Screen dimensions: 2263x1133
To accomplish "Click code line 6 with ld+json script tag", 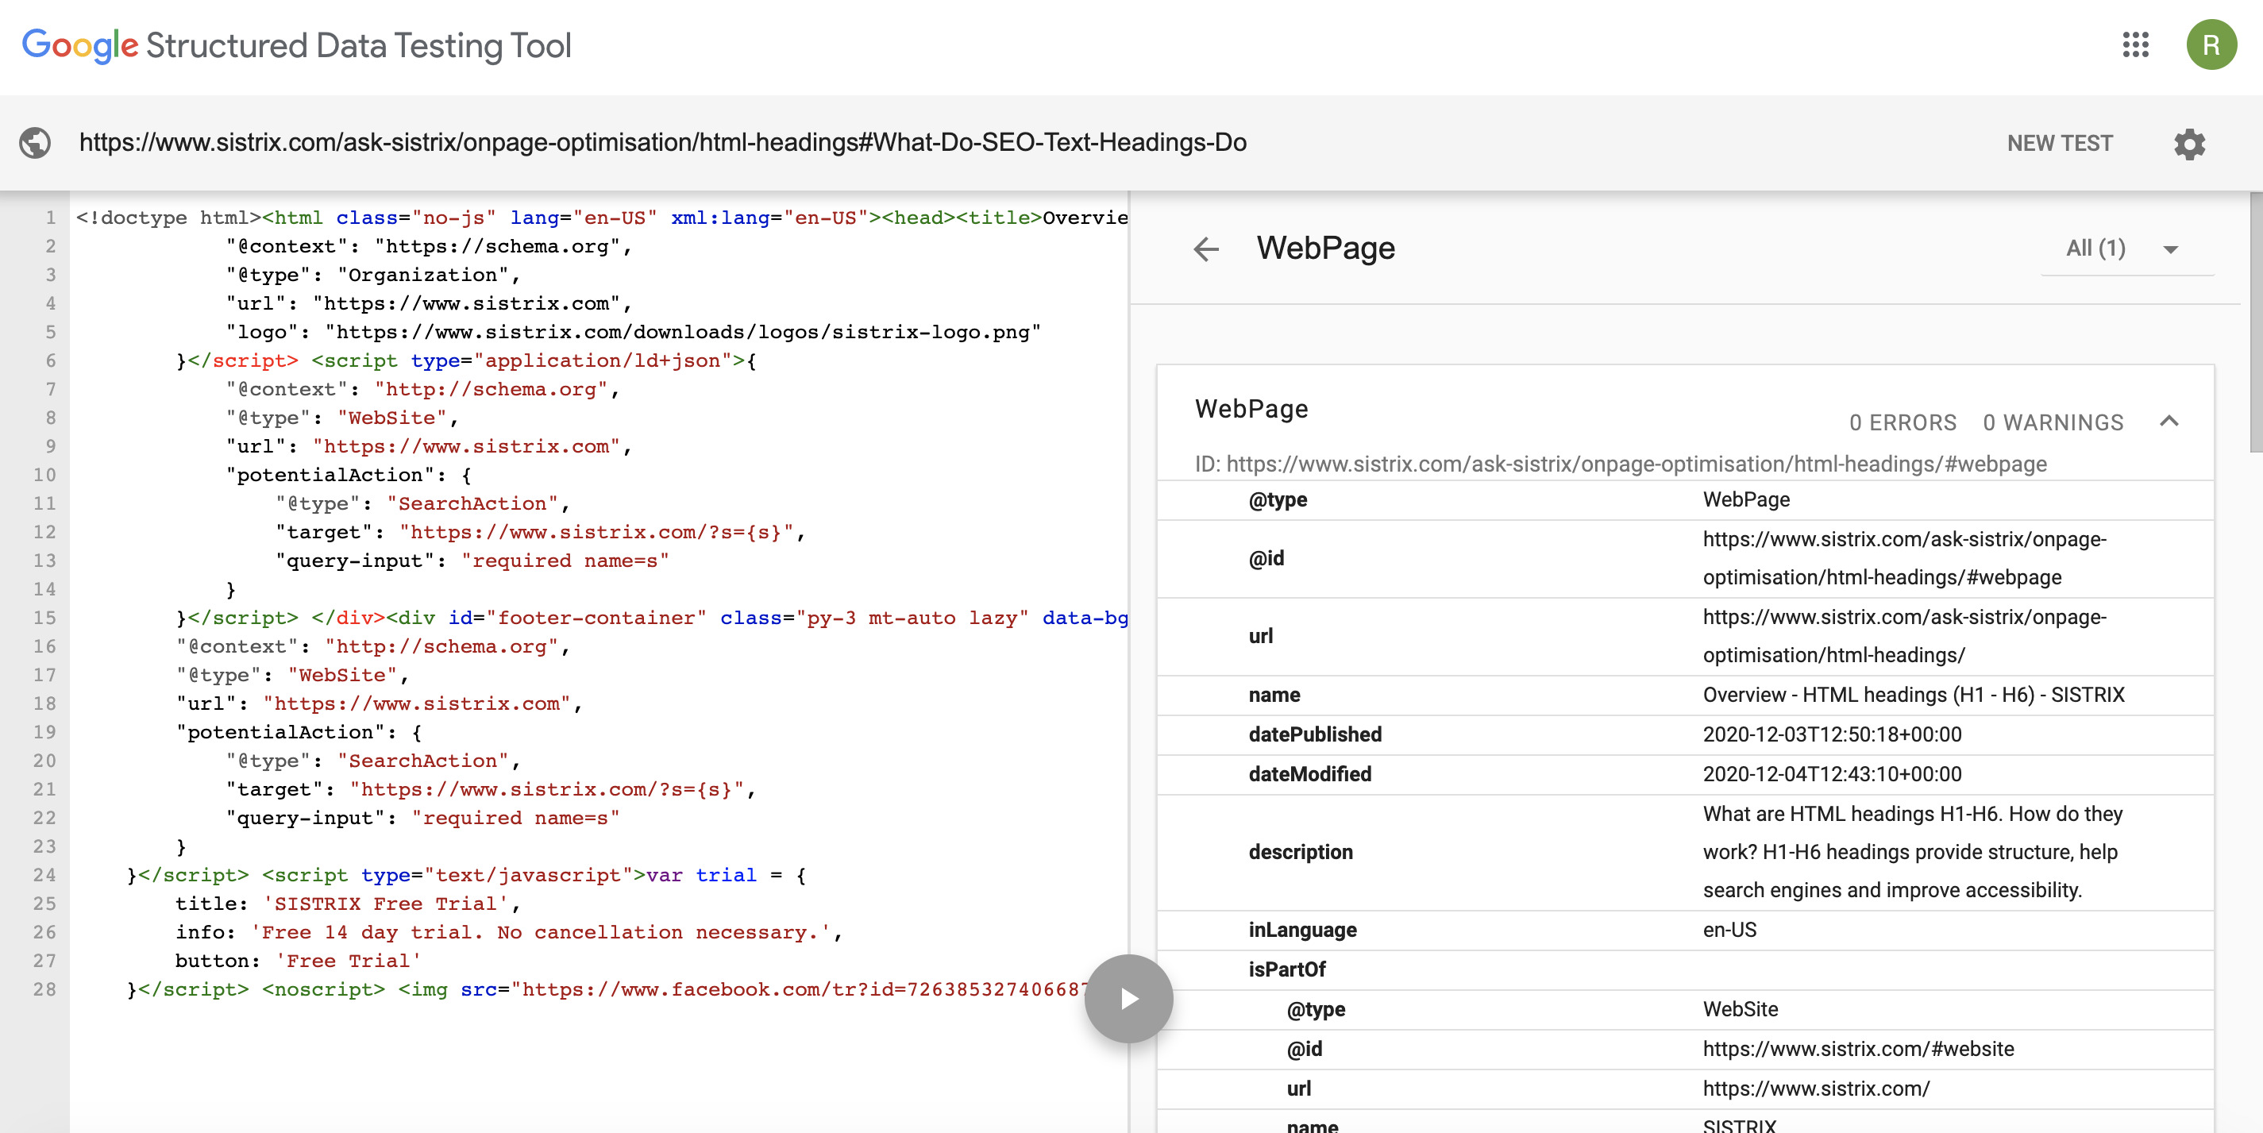I will click(465, 361).
